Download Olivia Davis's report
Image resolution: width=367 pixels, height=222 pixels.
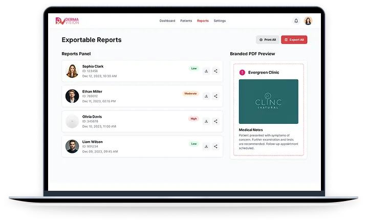tap(206, 121)
